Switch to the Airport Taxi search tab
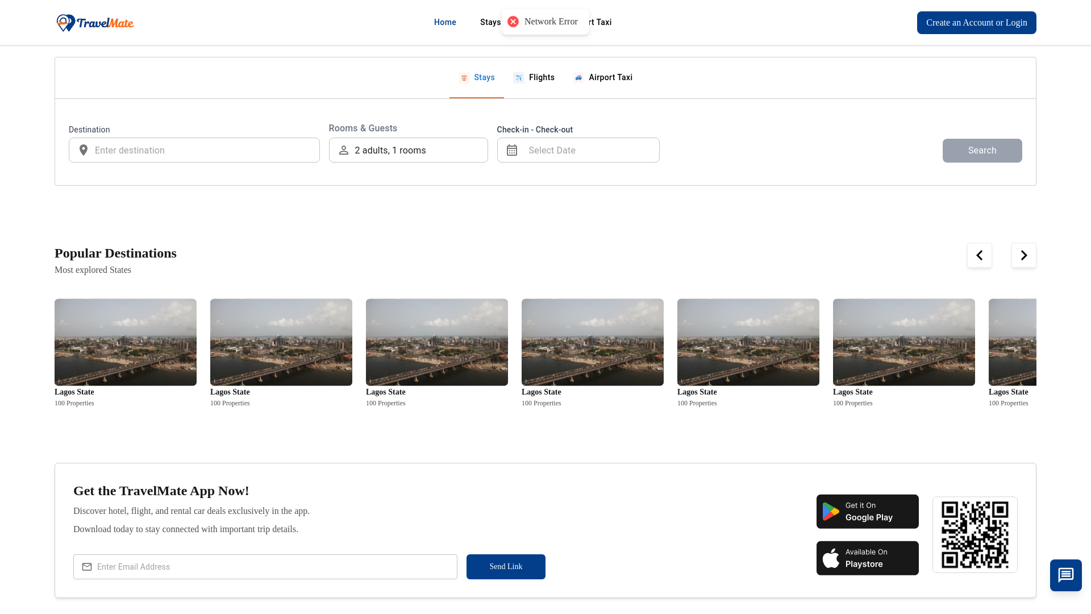This screenshot has height=614, width=1091. 603,78
